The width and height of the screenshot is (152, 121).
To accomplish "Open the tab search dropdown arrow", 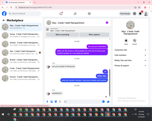I will click(x=2, y=2).
